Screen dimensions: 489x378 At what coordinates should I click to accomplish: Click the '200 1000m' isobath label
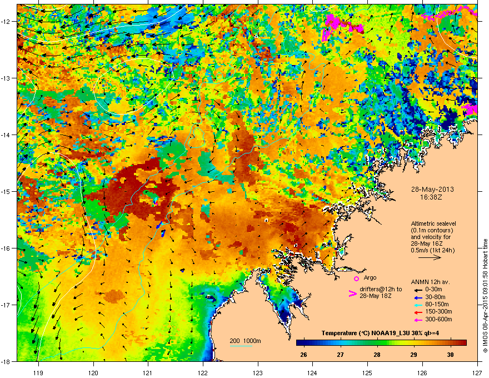tap(245, 341)
